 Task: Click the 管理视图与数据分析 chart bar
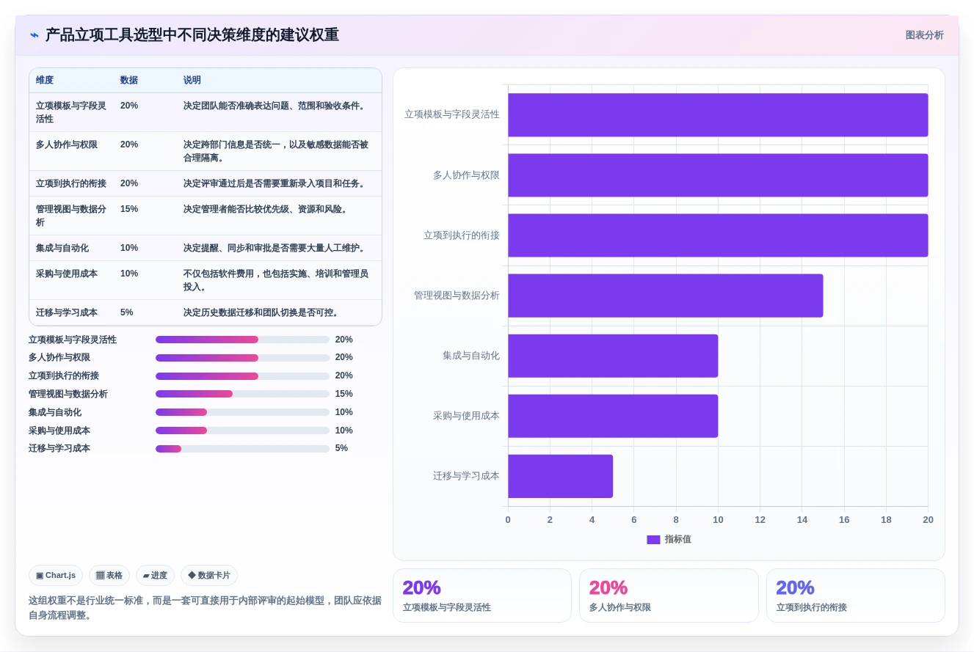(x=665, y=296)
